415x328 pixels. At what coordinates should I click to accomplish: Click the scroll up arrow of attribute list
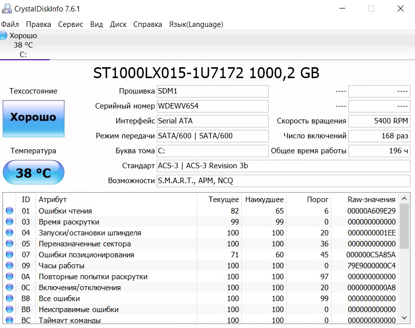pos(404,199)
